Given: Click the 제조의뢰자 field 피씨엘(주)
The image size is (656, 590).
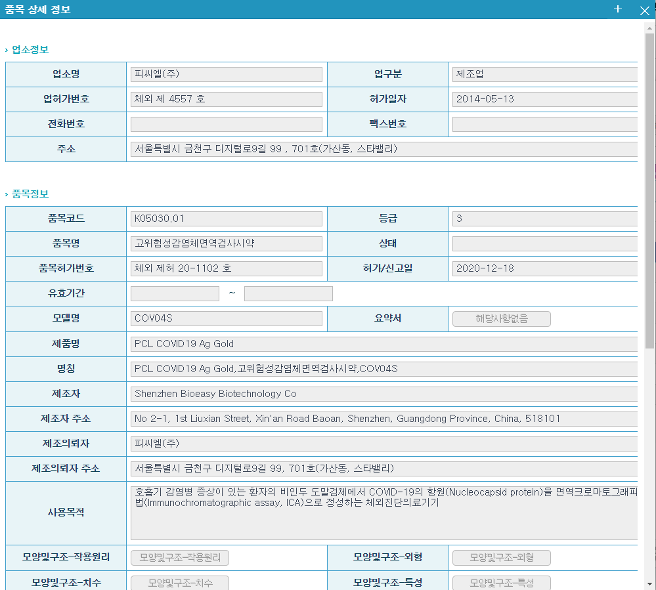Looking at the screenshot, I should click(x=384, y=444).
